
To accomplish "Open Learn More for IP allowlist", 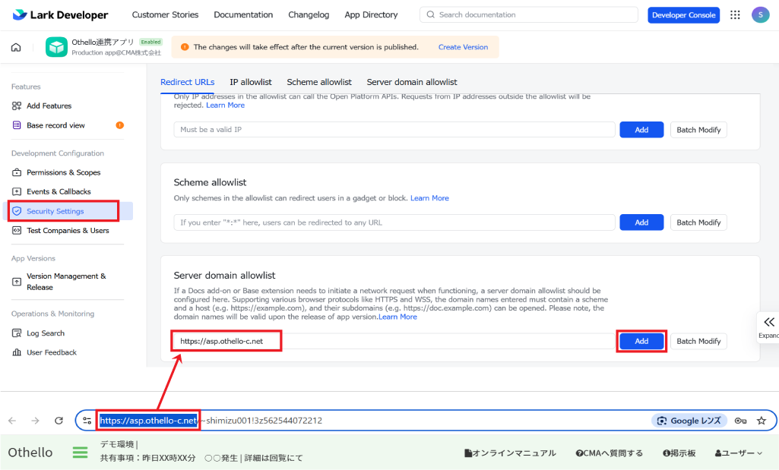I will (x=226, y=106).
